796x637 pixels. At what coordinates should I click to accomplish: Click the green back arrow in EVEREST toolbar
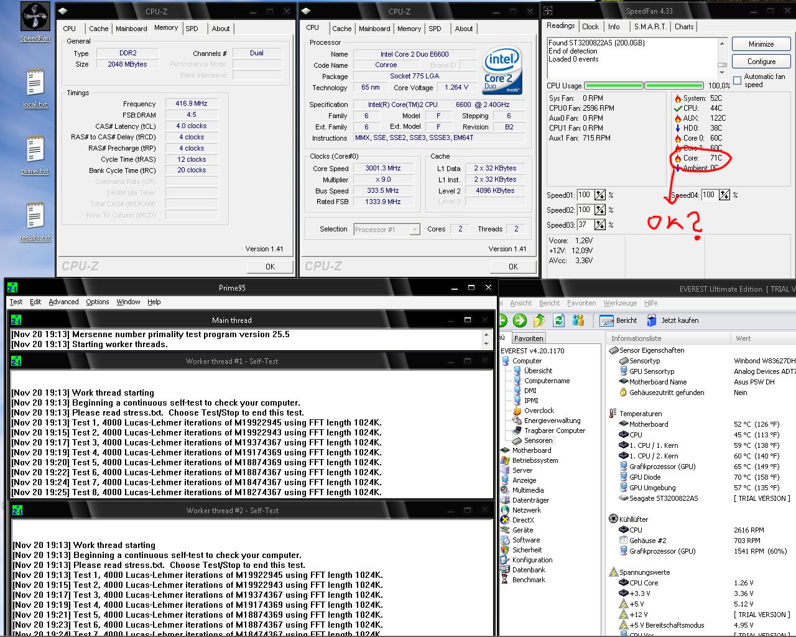tap(502, 320)
